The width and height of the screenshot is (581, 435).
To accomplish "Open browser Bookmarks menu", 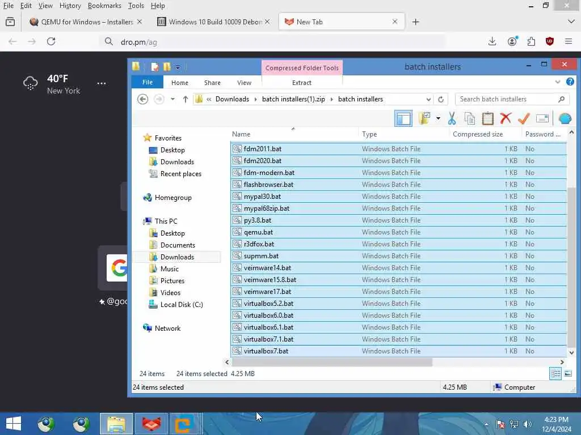I will tap(104, 6).
